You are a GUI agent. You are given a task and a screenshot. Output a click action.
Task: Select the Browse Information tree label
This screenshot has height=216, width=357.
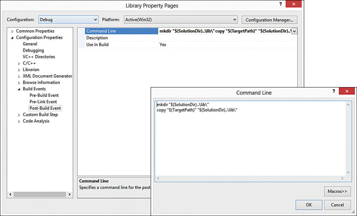41,82
